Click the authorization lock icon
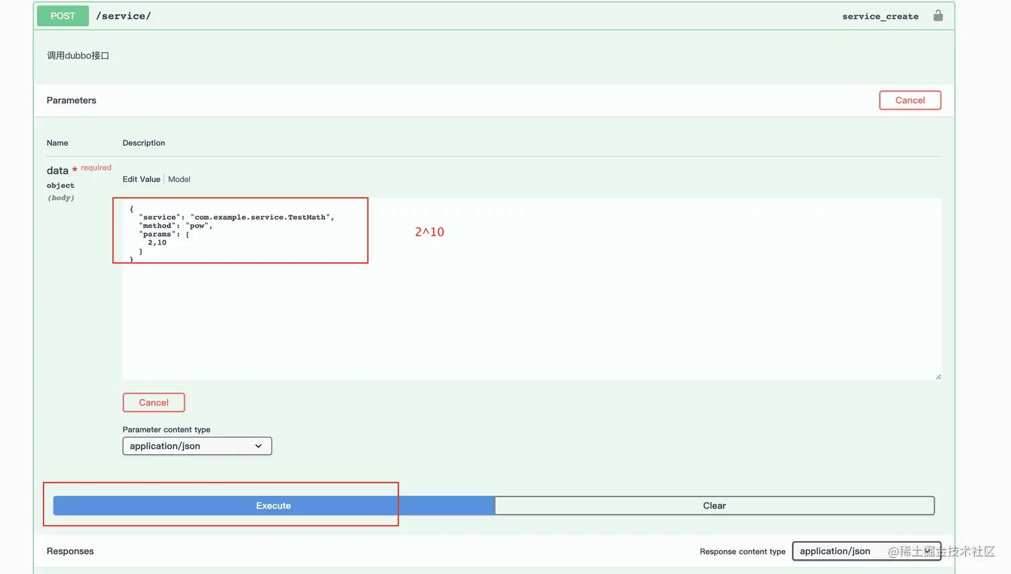The height and width of the screenshot is (574, 1011). (x=938, y=15)
